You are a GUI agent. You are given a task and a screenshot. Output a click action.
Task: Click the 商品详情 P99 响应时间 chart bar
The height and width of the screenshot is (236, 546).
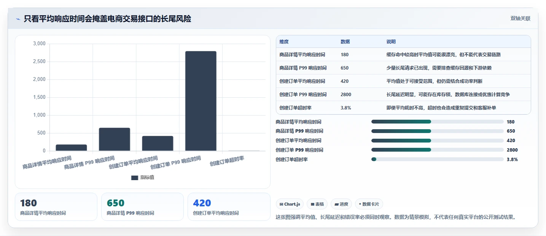tap(115, 139)
